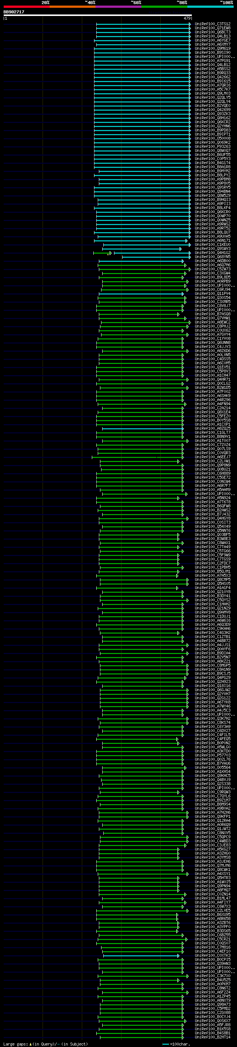Click the red 20% identity legend segment
This screenshot has height=1047, width=237.
pyautogui.click(x=26, y=7)
